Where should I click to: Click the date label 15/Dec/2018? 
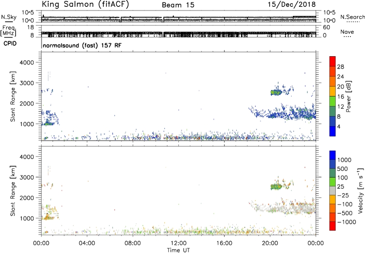coord(292,4)
